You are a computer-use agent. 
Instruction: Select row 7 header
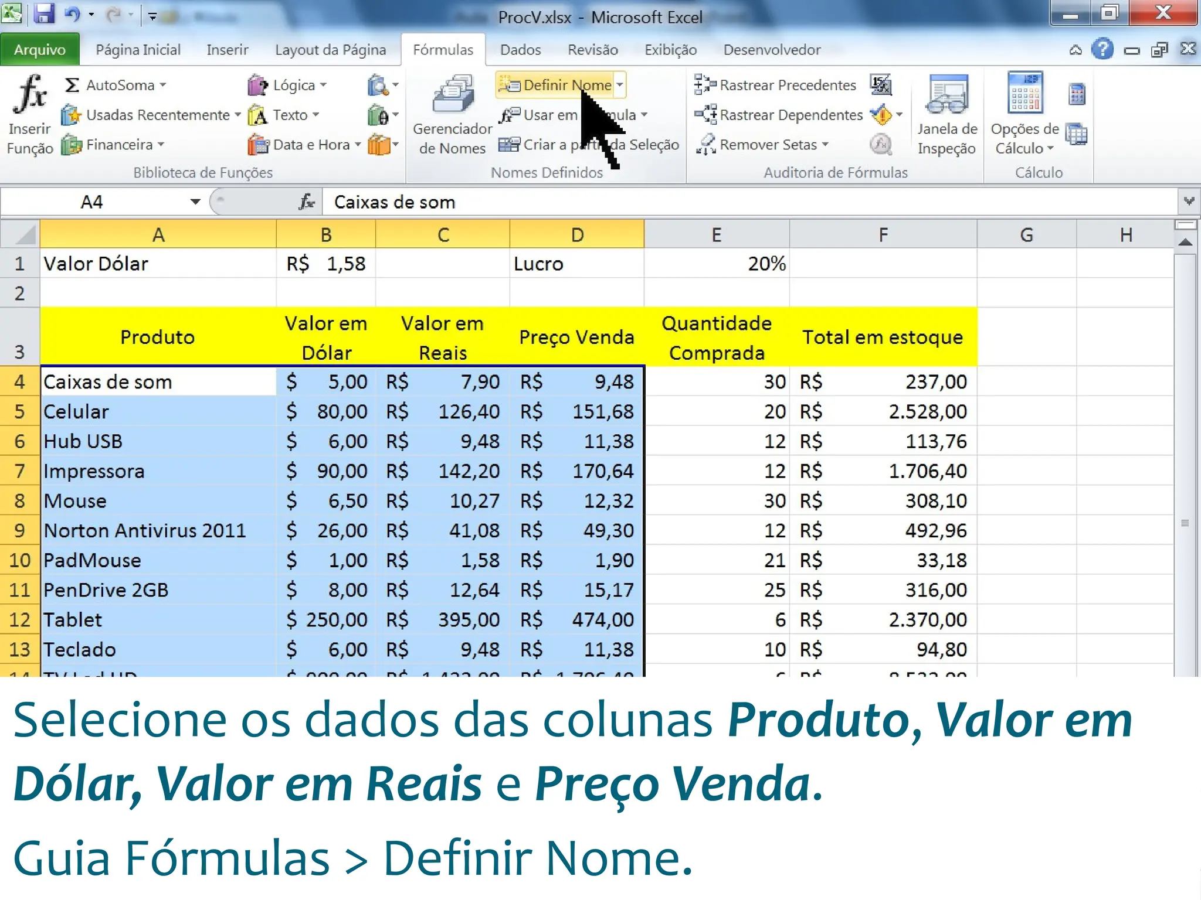click(19, 471)
